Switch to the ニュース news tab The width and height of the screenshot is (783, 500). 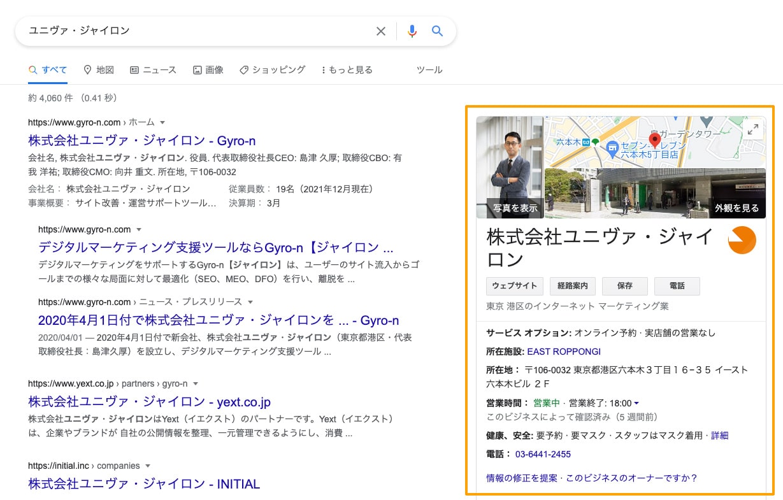(x=153, y=70)
